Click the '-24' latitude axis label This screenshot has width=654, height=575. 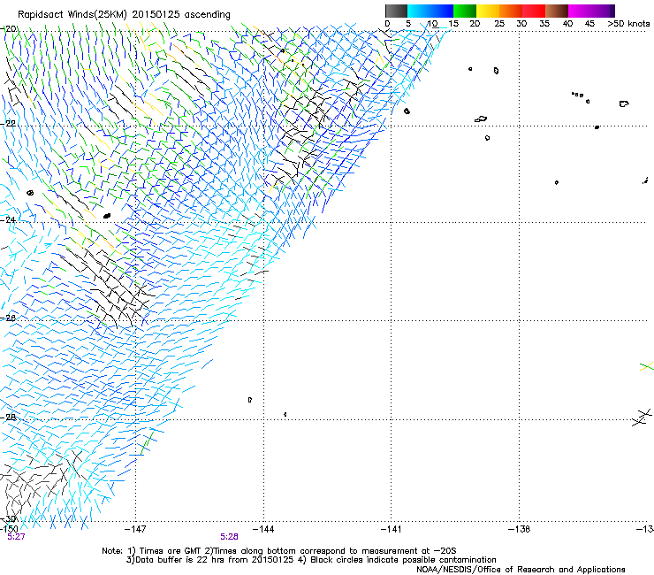(8, 219)
